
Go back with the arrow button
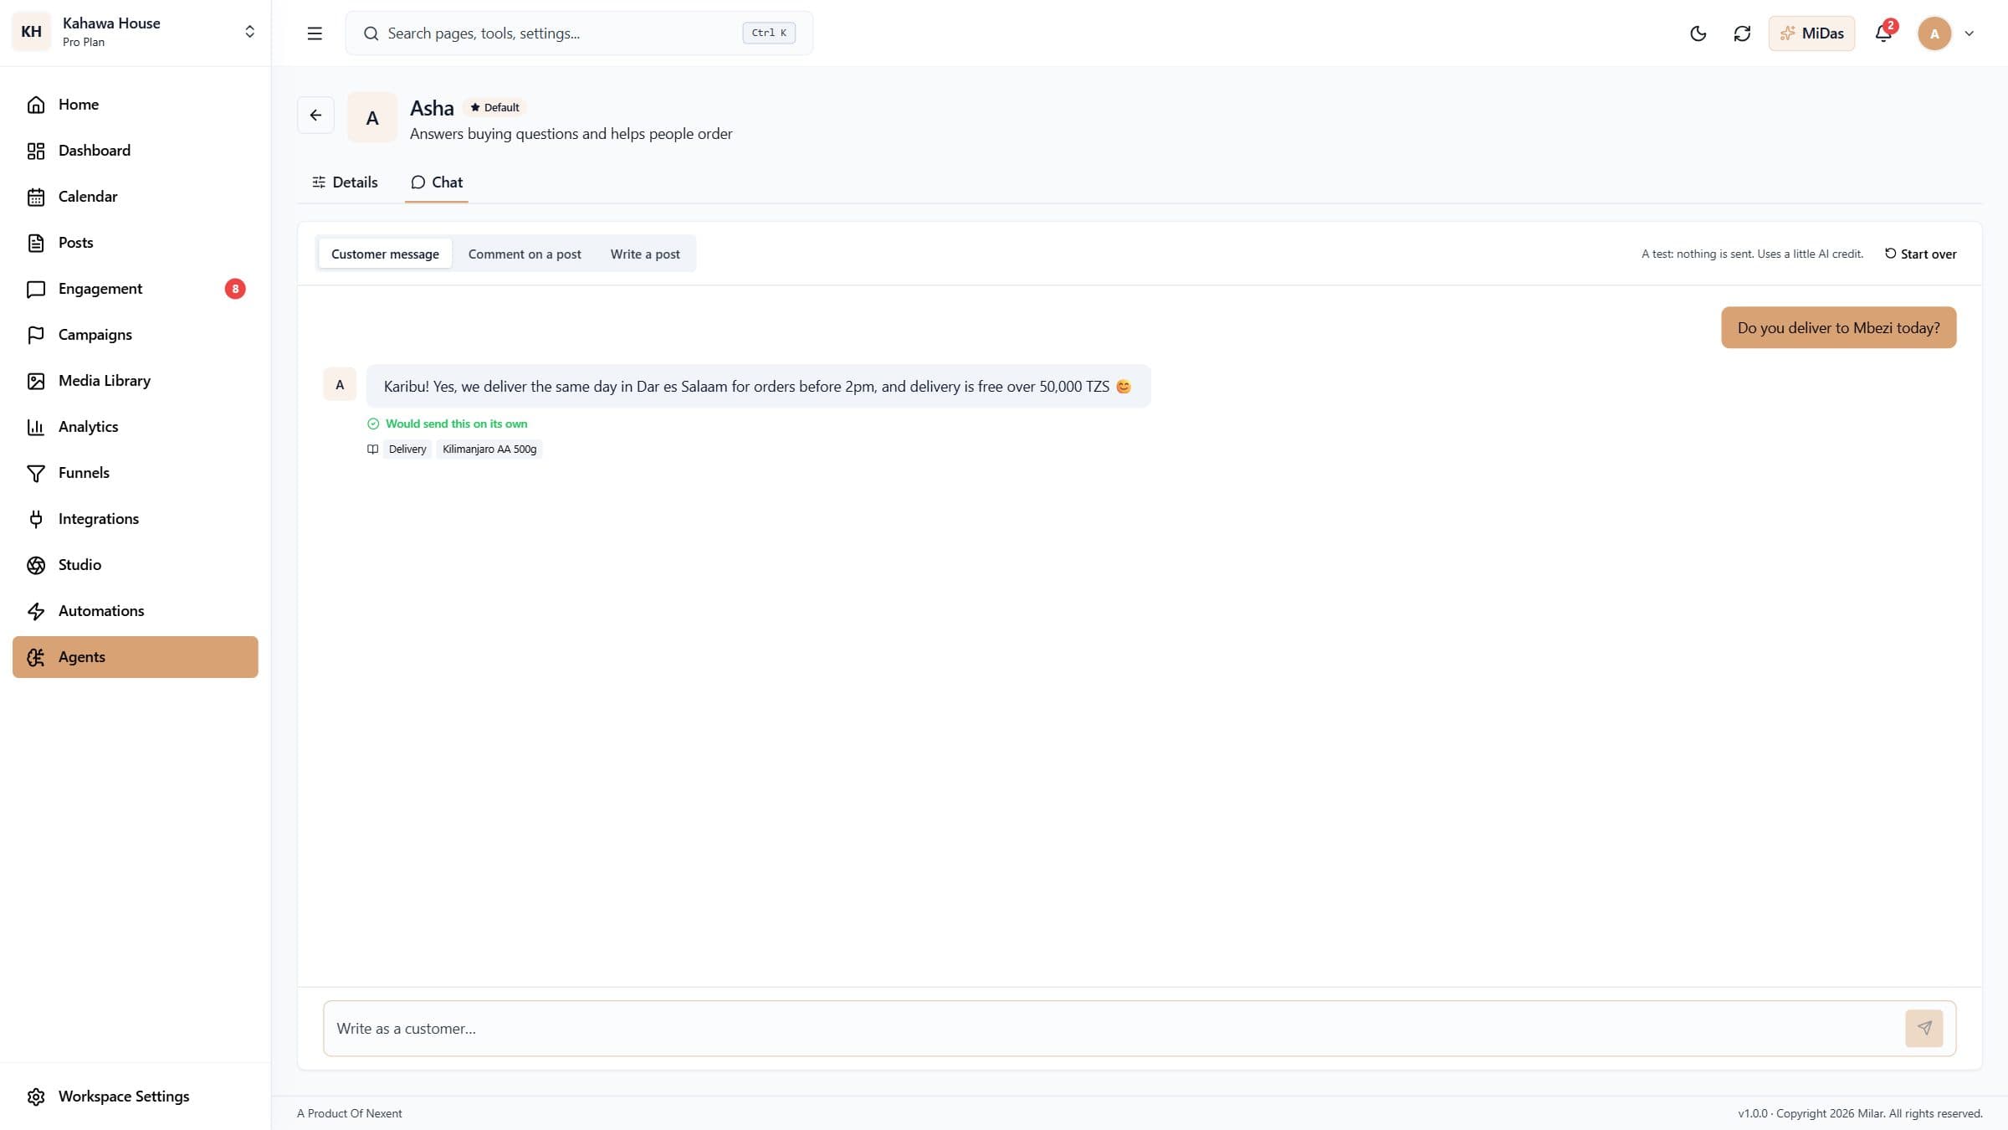(315, 116)
